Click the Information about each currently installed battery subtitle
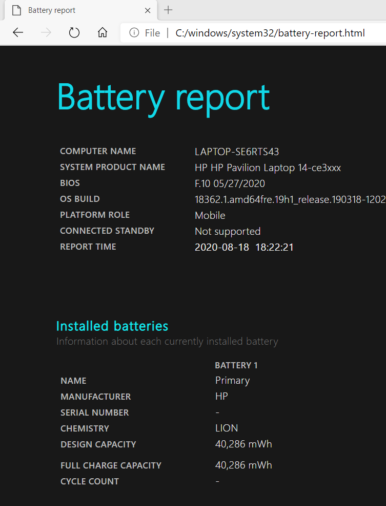 (x=167, y=342)
